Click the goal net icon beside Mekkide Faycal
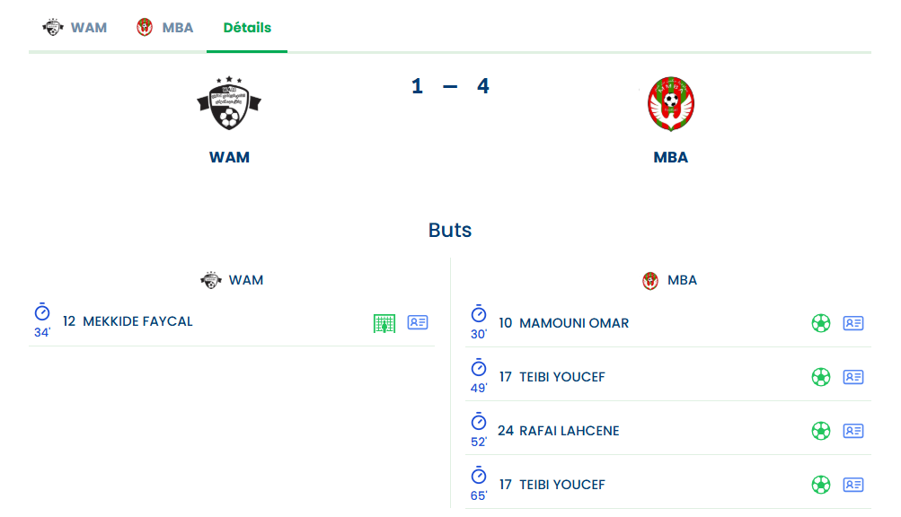This screenshot has height=517, width=901. (x=384, y=323)
